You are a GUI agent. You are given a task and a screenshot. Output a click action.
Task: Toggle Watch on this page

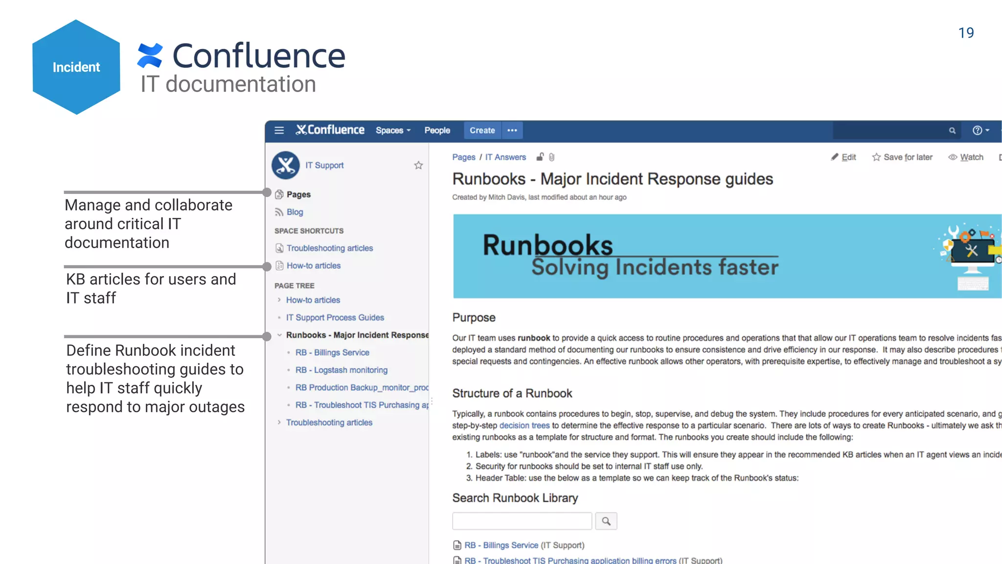point(966,157)
